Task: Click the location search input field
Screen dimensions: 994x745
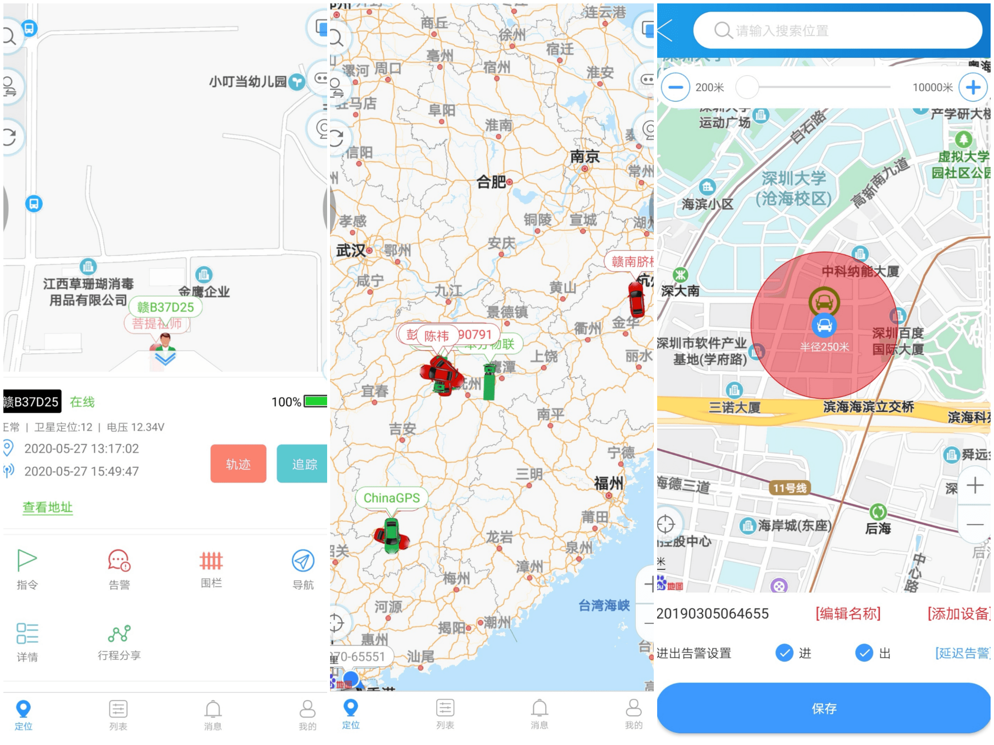Action: (x=837, y=31)
